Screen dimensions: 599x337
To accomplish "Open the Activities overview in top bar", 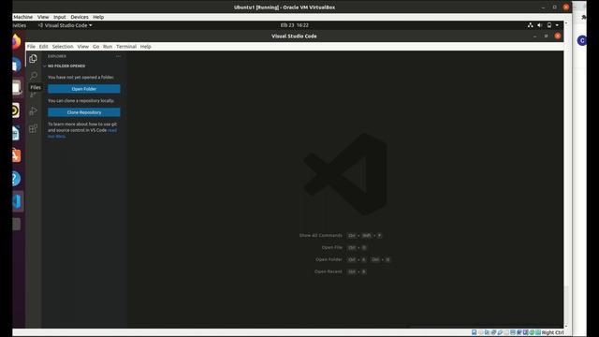I will click(x=19, y=25).
